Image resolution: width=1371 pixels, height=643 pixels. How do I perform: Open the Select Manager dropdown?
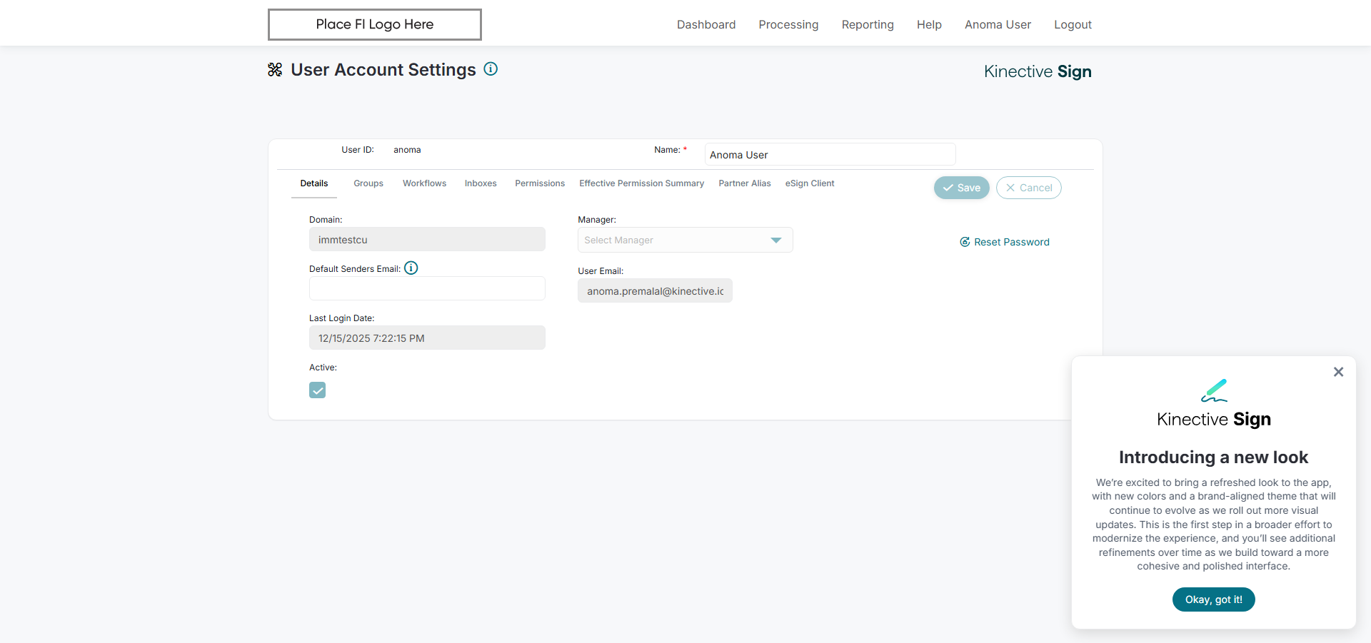685,240
